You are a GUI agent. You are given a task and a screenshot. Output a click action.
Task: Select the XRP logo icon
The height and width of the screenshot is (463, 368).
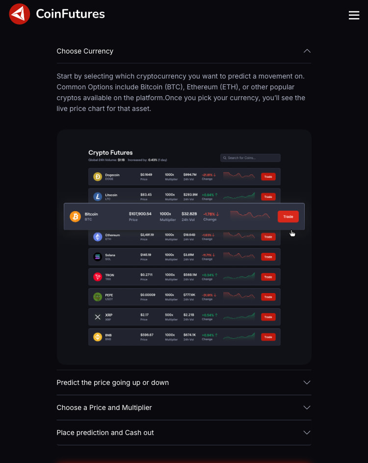tap(97, 317)
